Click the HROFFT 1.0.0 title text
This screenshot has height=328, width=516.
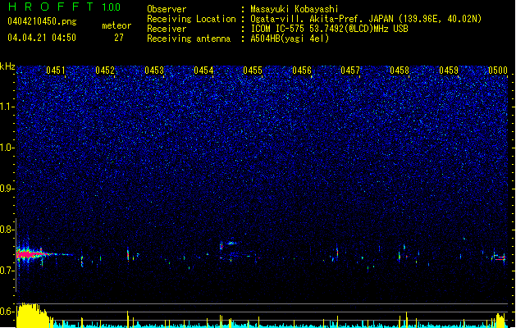click(65, 7)
